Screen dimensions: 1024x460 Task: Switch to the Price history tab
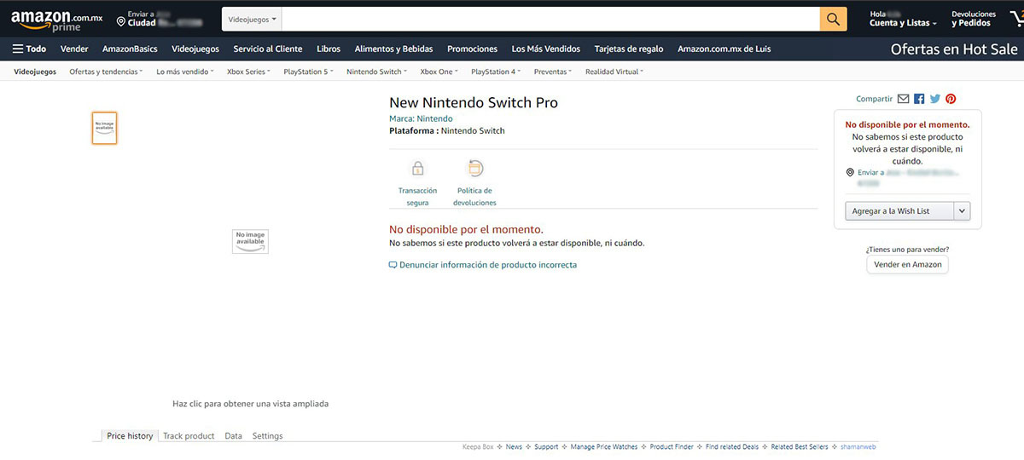[130, 436]
